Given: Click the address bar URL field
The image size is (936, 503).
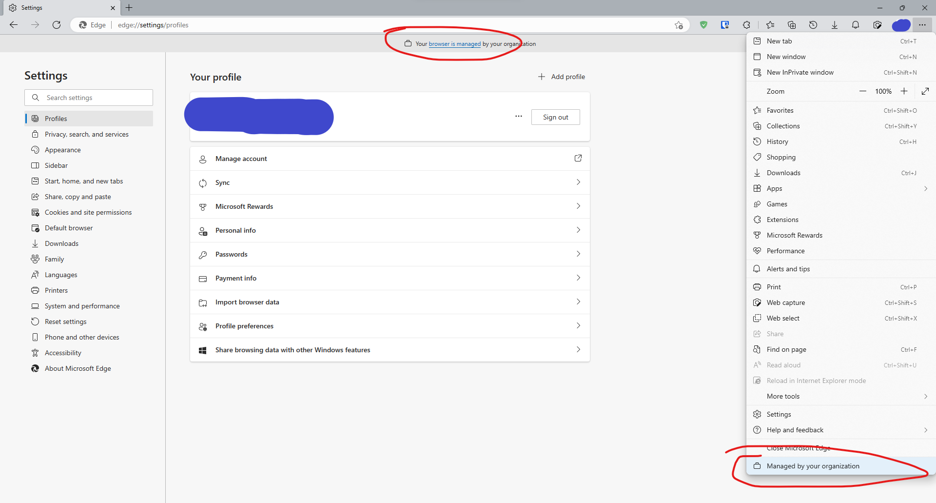Looking at the screenshot, I should coord(380,25).
